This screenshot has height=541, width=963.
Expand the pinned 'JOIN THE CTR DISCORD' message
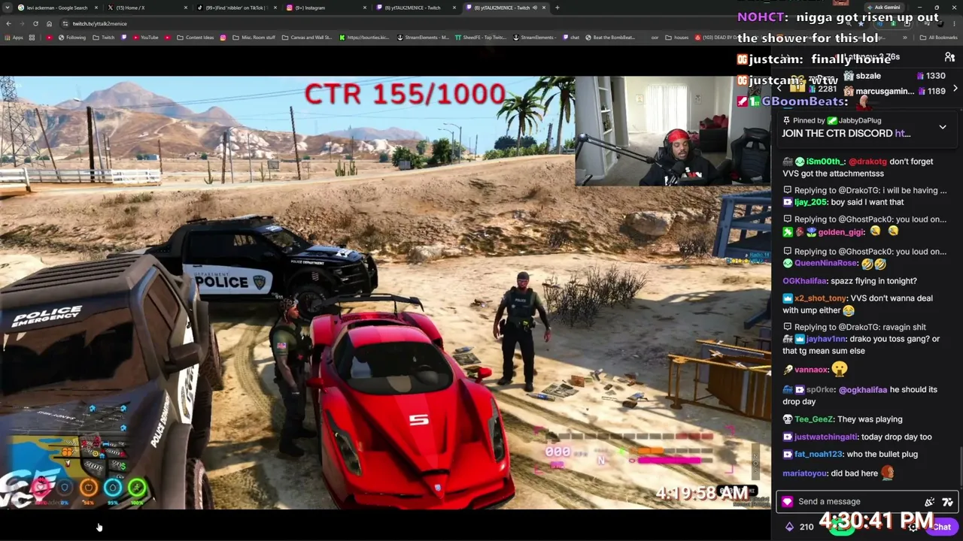tap(943, 127)
